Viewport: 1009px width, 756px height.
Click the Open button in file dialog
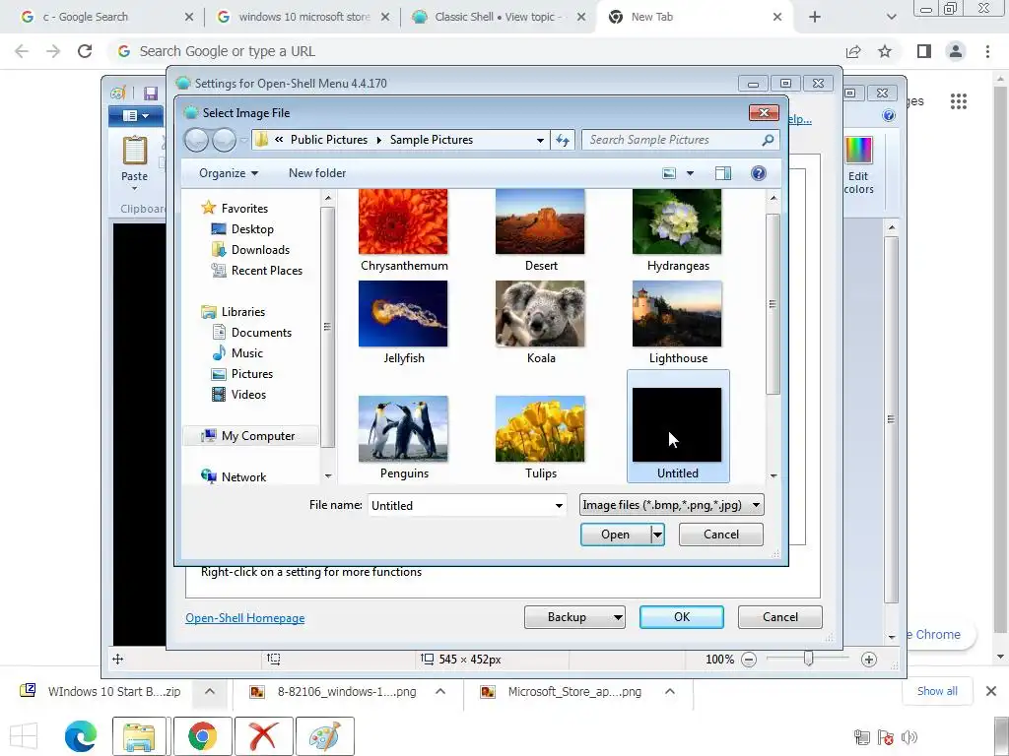(x=615, y=535)
